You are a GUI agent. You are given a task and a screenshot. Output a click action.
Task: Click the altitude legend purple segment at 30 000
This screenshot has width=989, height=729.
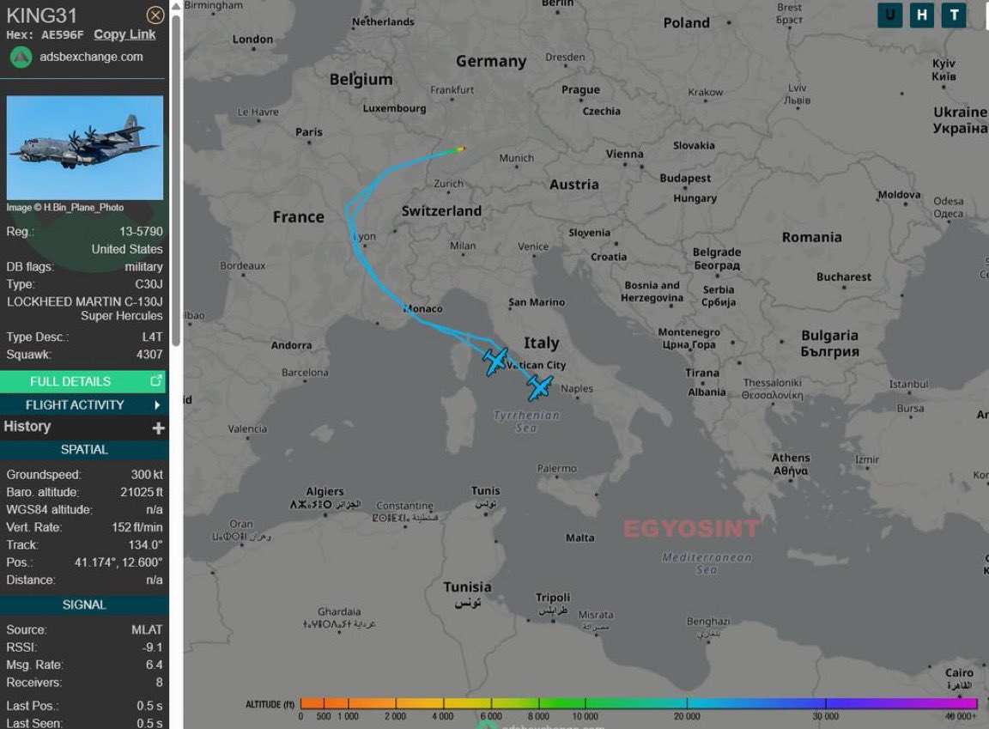825,703
